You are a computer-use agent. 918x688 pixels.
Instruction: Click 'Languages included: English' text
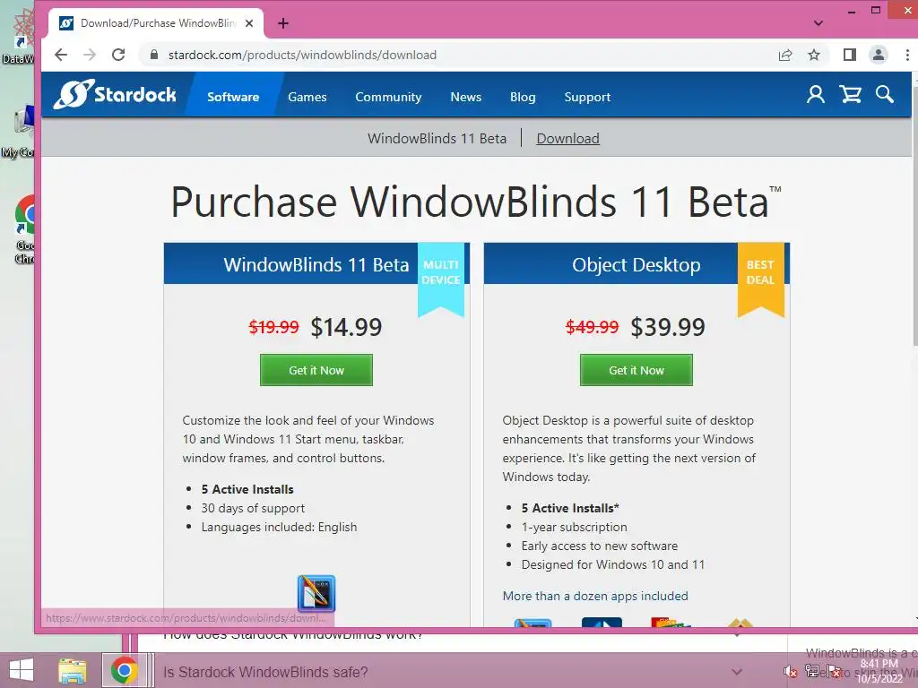(x=280, y=527)
